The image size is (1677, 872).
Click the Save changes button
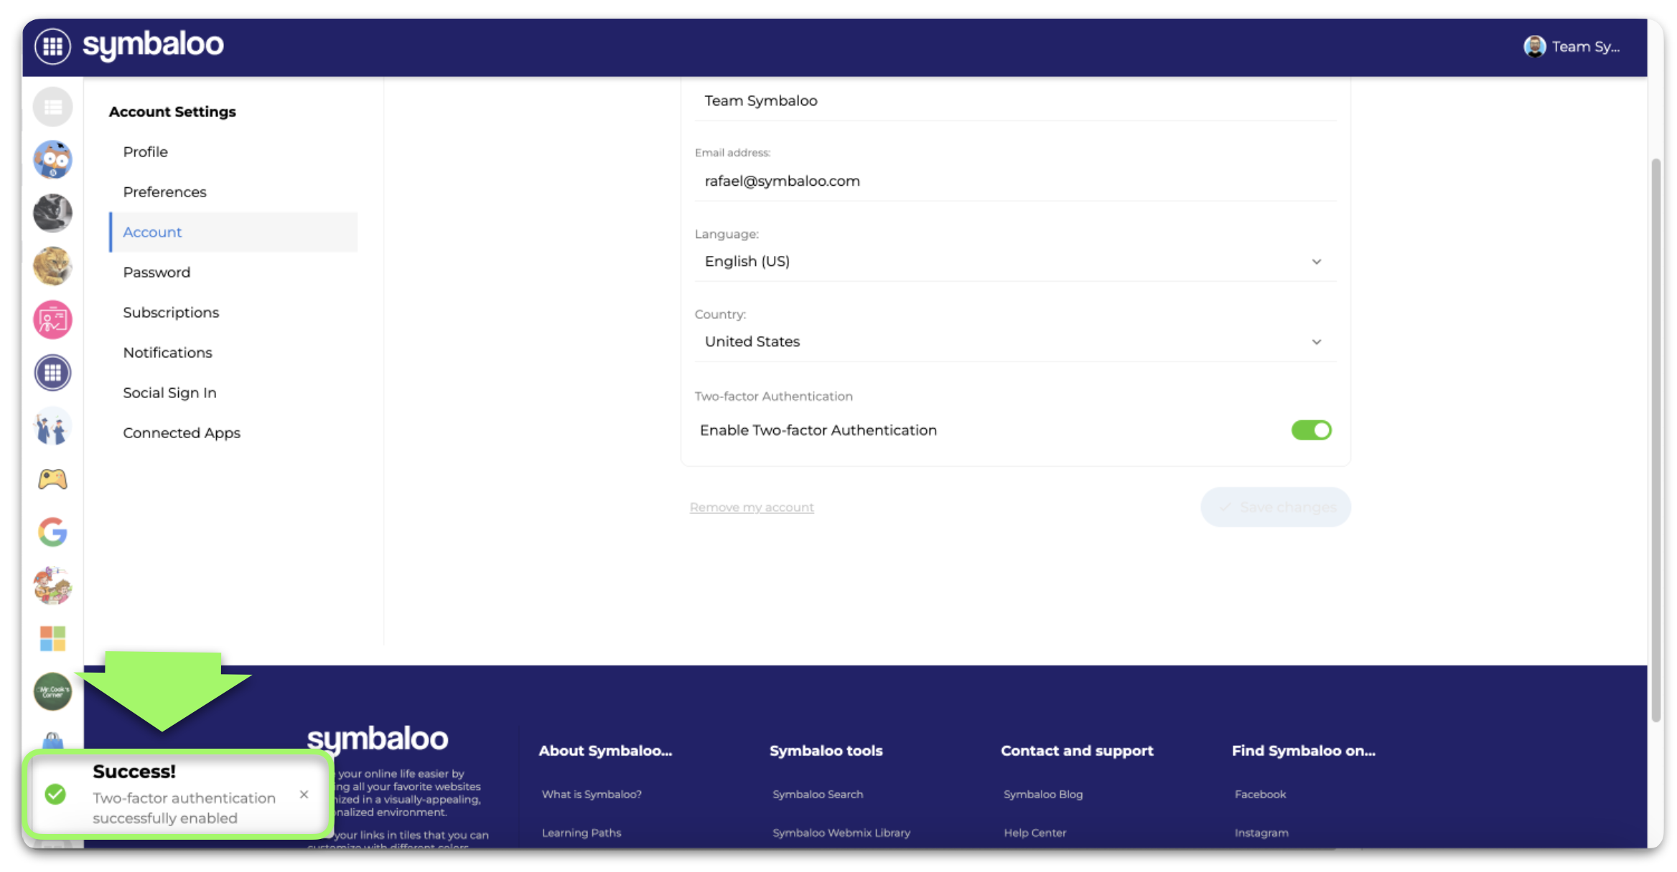click(1275, 507)
